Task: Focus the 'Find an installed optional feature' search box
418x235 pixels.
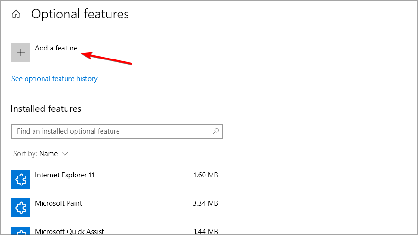Action: (111, 131)
